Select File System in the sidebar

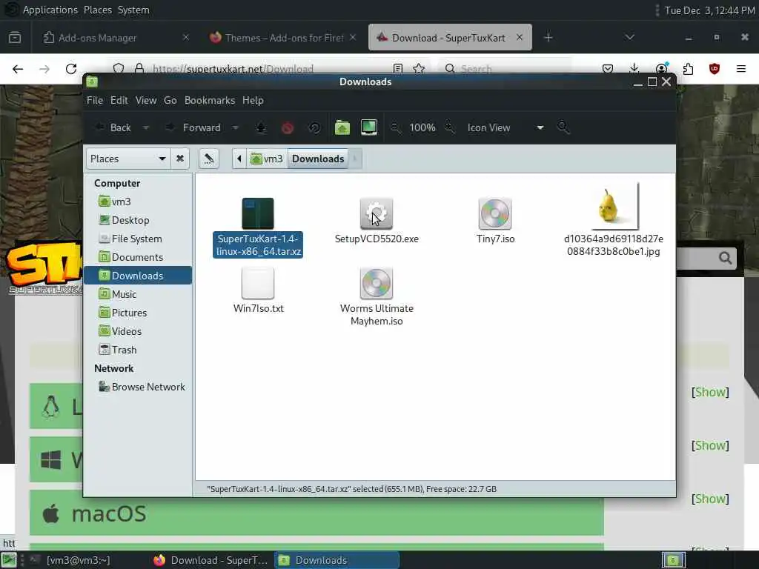point(139,239)
